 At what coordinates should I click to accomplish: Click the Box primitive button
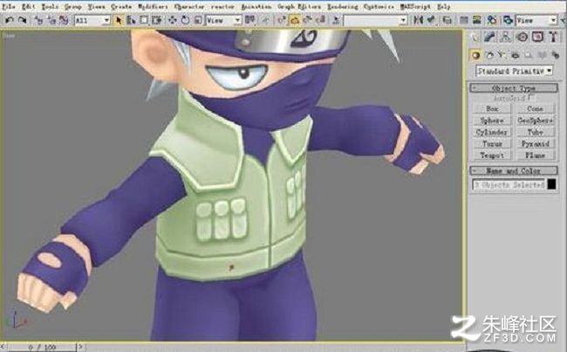(492, 108)
